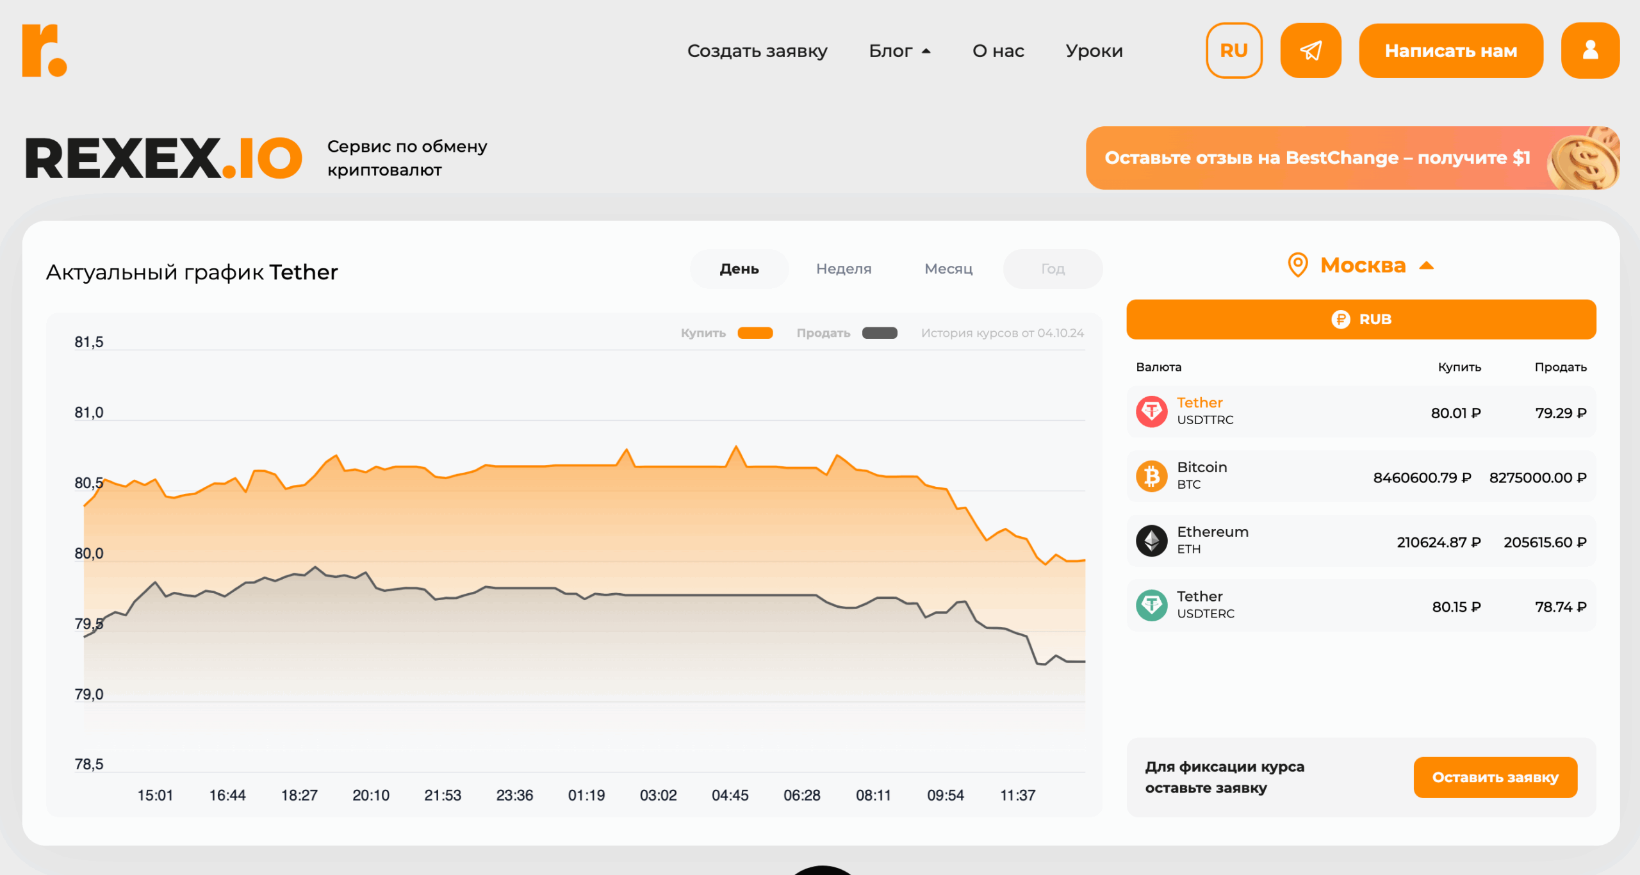The image size is (1640, 875).
Task: Select the Ethereum name
Action: click(x=1213, y=532)
